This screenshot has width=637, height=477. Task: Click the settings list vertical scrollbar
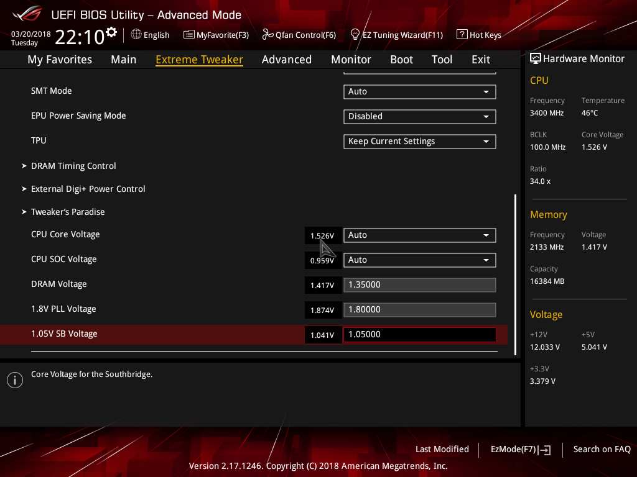(x=516, y=275)
